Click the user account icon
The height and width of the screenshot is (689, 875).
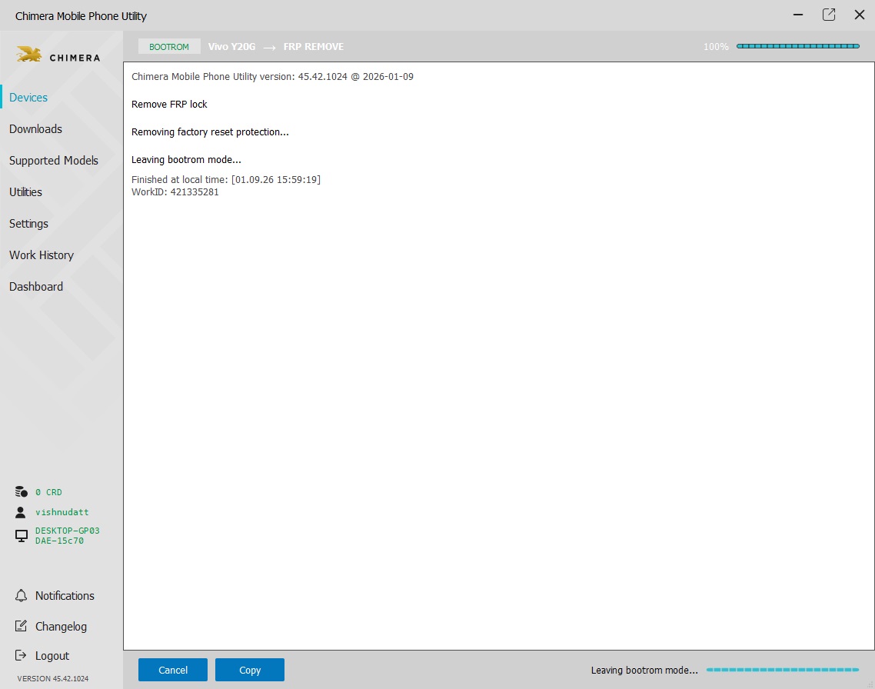pyautogui.click(x=21, y=512)
